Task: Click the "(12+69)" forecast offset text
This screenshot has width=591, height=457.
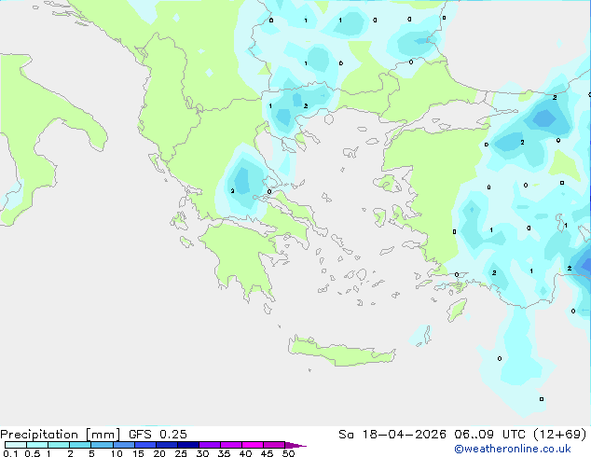Action: click(560, 435)
